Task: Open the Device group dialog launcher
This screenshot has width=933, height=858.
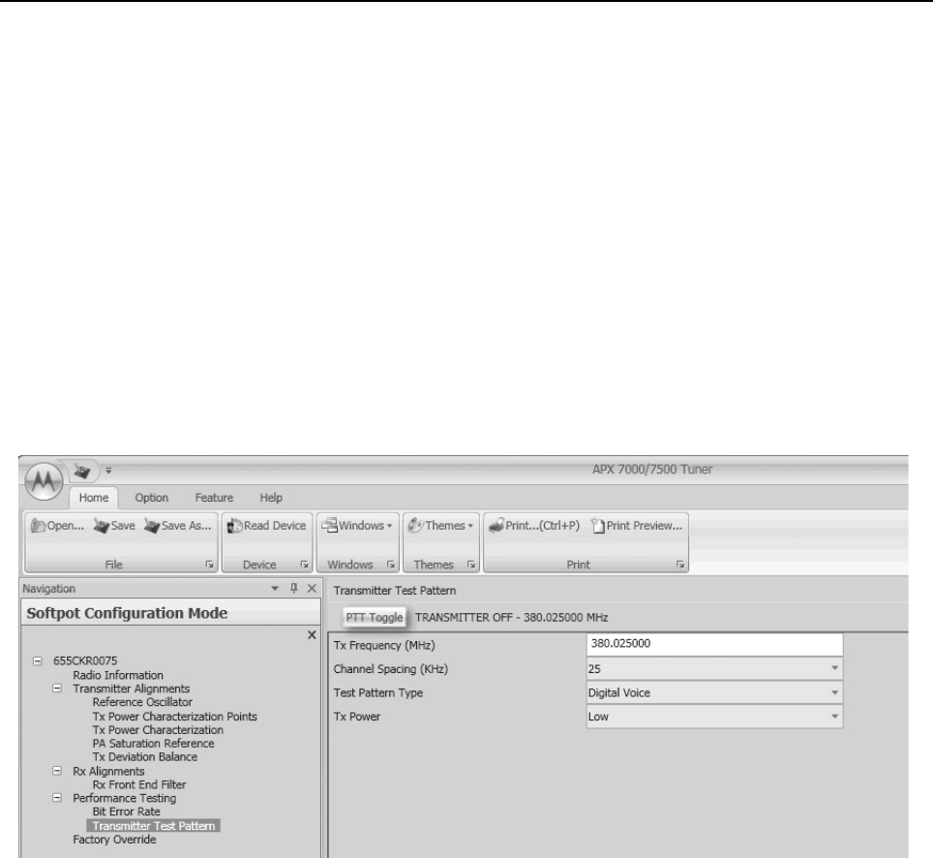Action: click(x=304, y=565)
